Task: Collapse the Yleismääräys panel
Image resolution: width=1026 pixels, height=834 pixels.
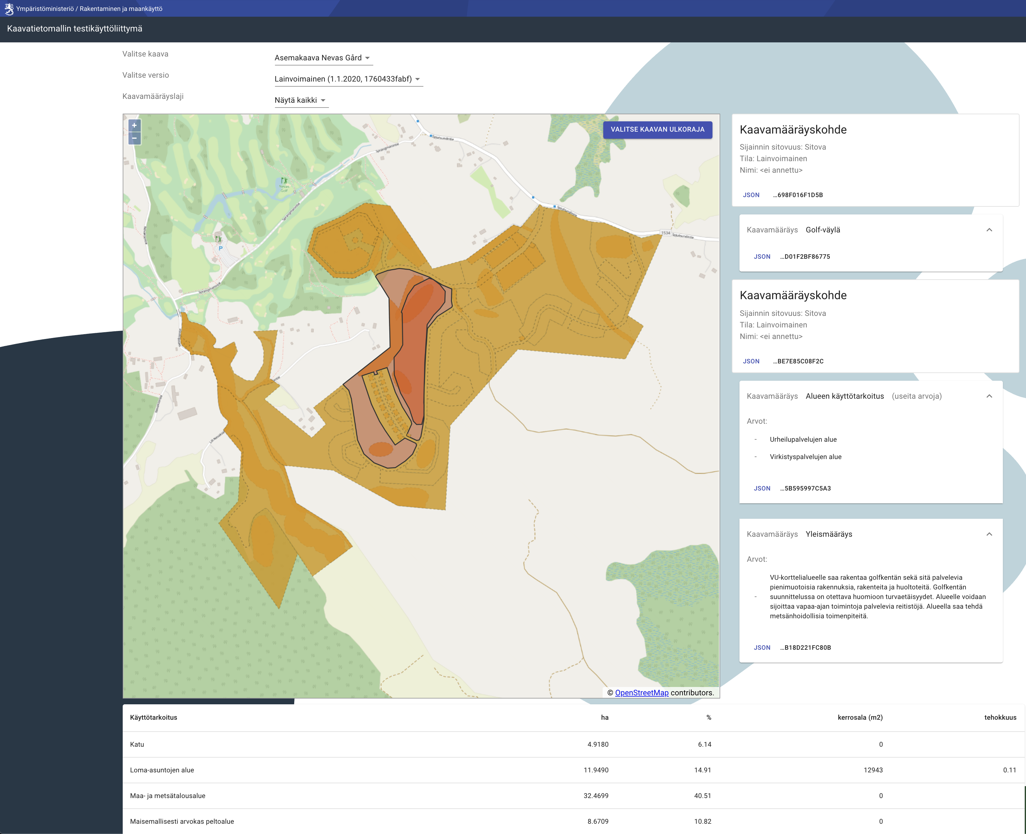Action: click(989, 534)
